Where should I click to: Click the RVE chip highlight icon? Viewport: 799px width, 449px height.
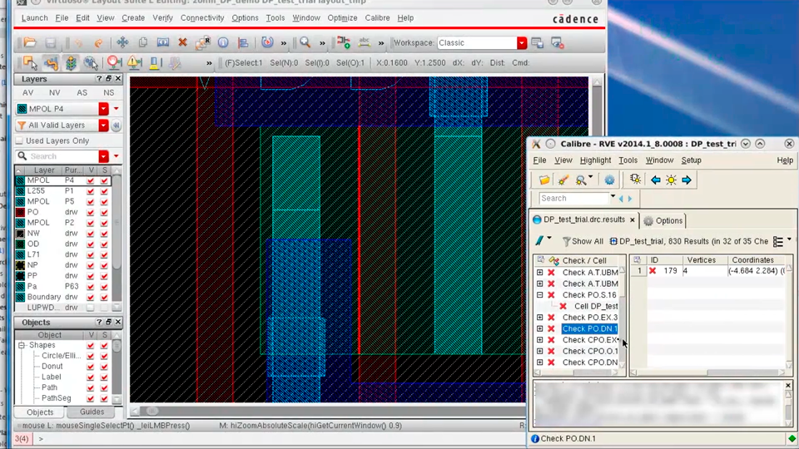click(x=635, y=180)
